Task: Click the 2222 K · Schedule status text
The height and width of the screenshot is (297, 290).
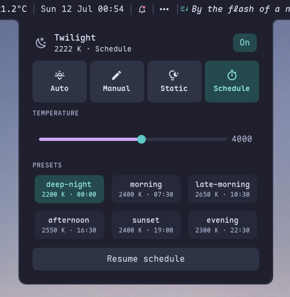Action: (93, 49)
